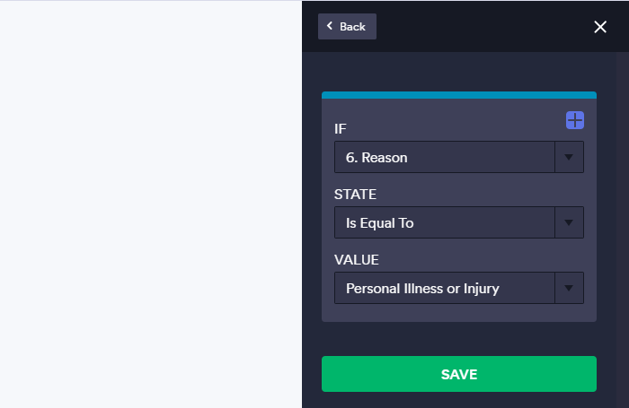Click the arrow on the VALUE dropdown
629x408 pixels.
tap(569, 289)
